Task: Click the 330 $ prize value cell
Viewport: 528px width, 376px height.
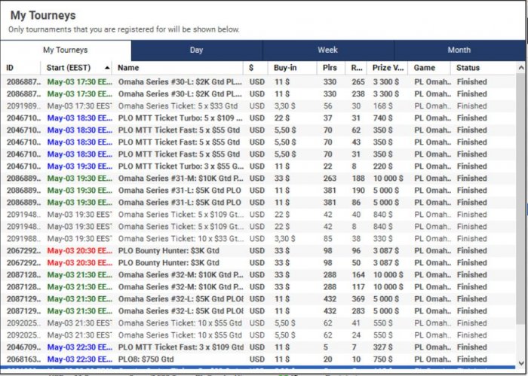Action: 383,239
